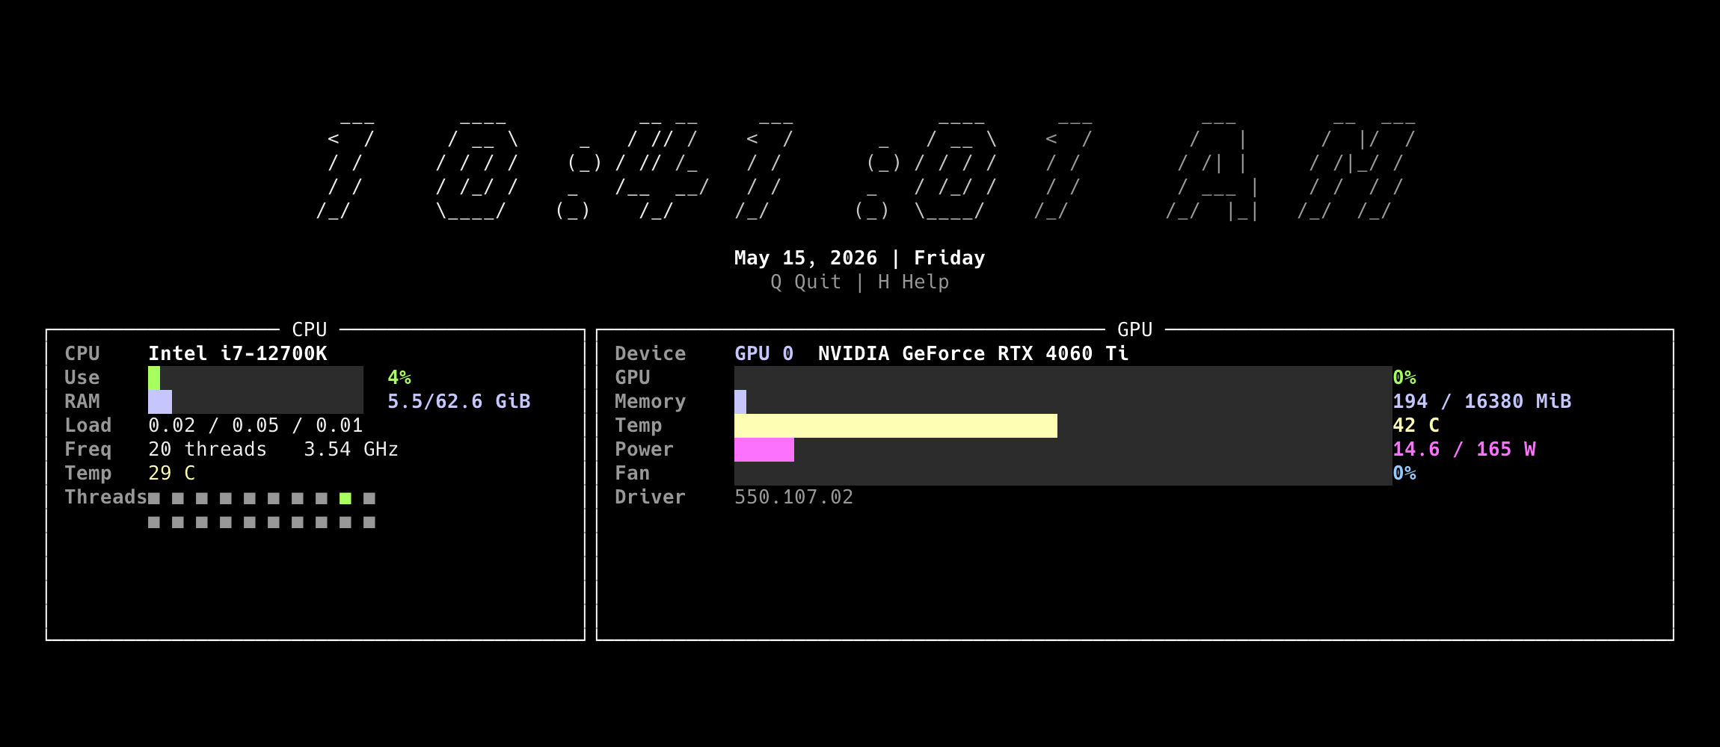
Task: Click the Q Quit shortcut hint
Action: click(805, 282)
